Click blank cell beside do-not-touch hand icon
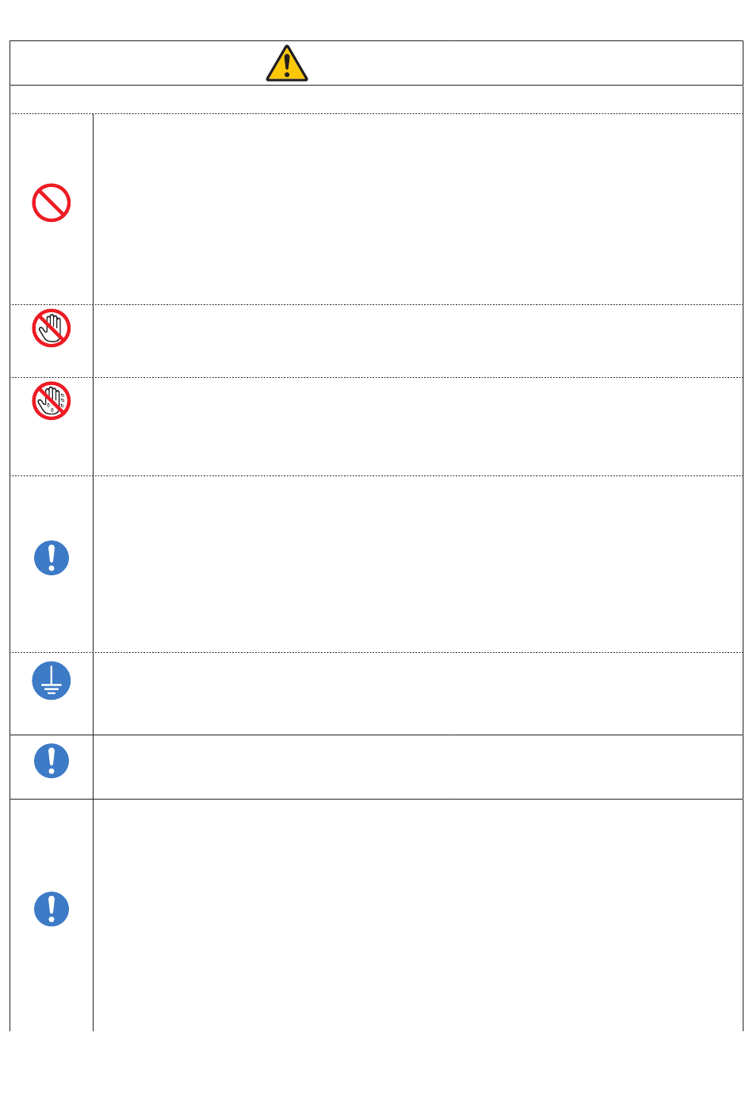Screen dimensions: 753x1107 pos(418,341)
